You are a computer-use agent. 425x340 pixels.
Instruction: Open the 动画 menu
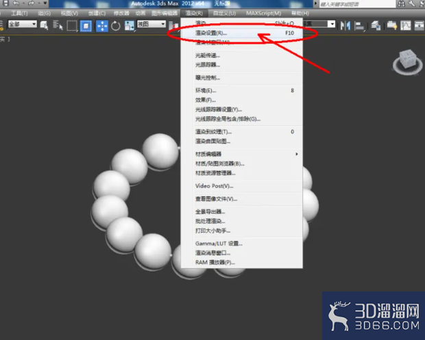[x=141, y=13]
